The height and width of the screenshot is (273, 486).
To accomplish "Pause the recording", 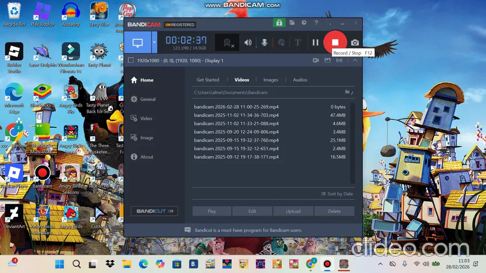I will [315, 43].
